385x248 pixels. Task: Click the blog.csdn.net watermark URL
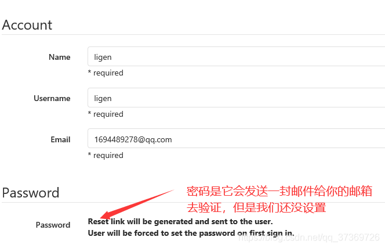coord(309,238)
